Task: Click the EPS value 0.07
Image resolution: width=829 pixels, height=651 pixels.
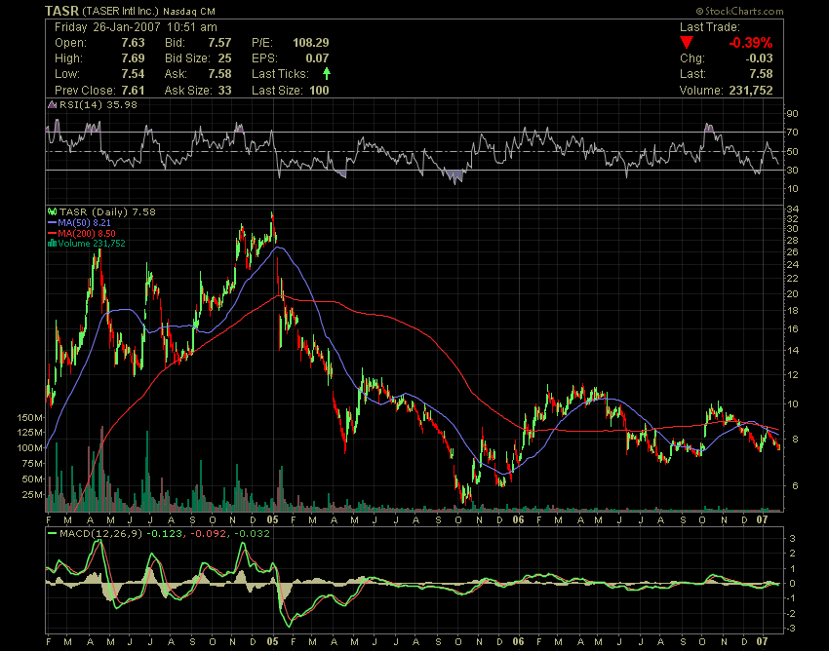Action: [x=317, y=58]
